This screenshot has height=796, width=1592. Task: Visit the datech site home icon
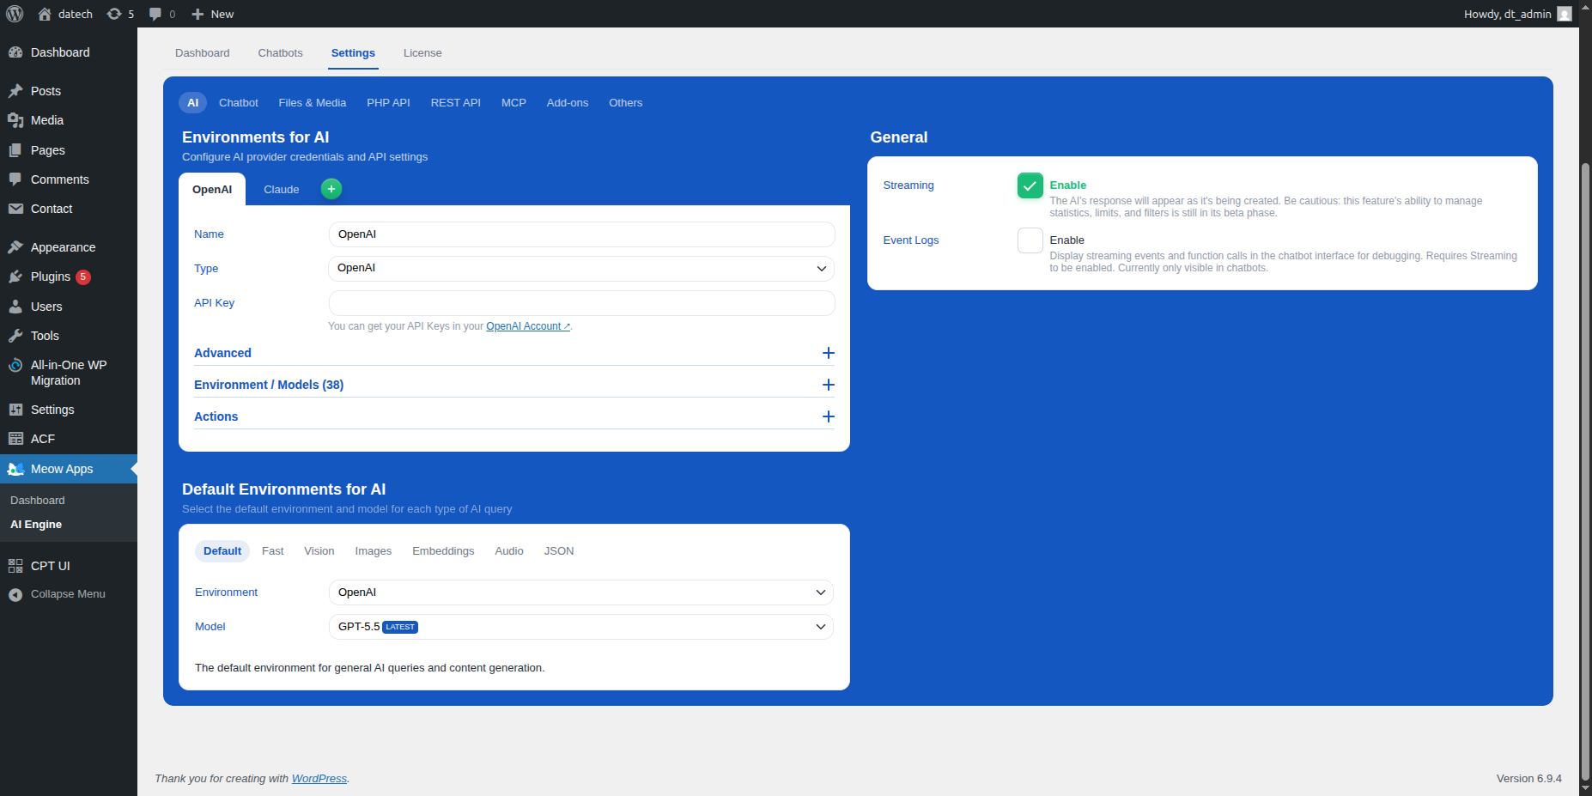point(45,14)
